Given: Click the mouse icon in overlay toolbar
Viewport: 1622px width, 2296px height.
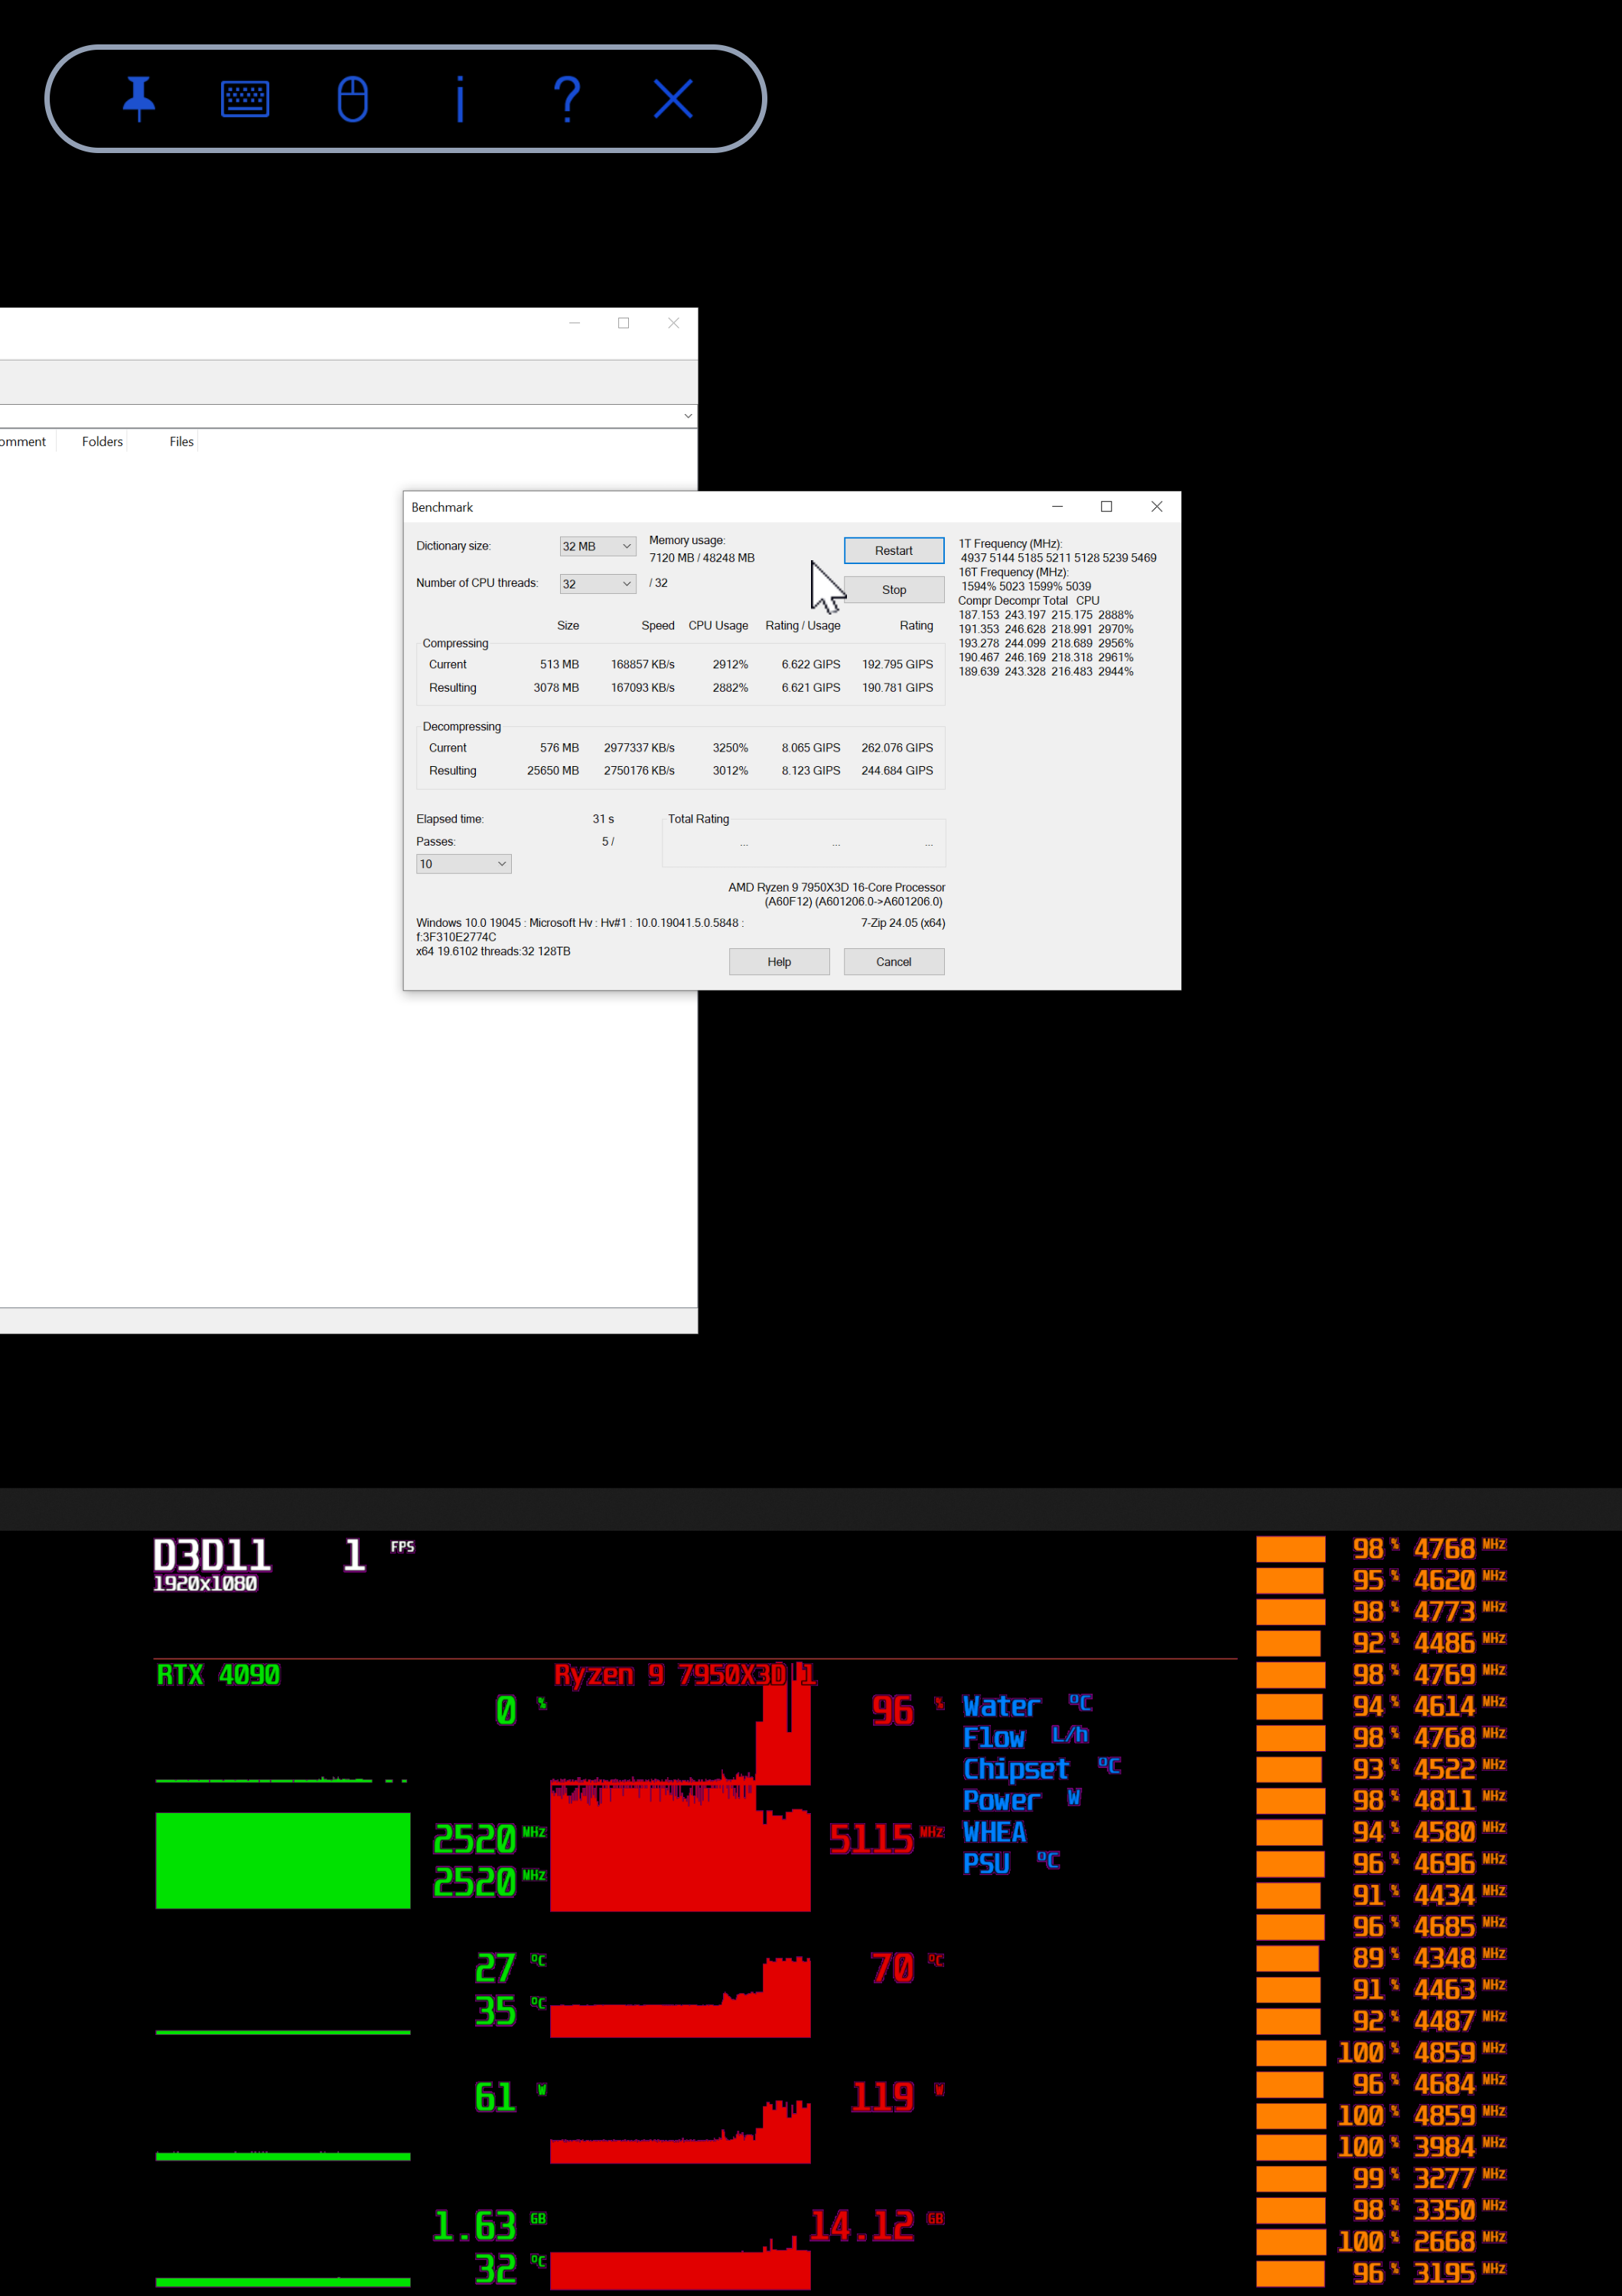Looking at the screenshot, I should click(352, 99).
